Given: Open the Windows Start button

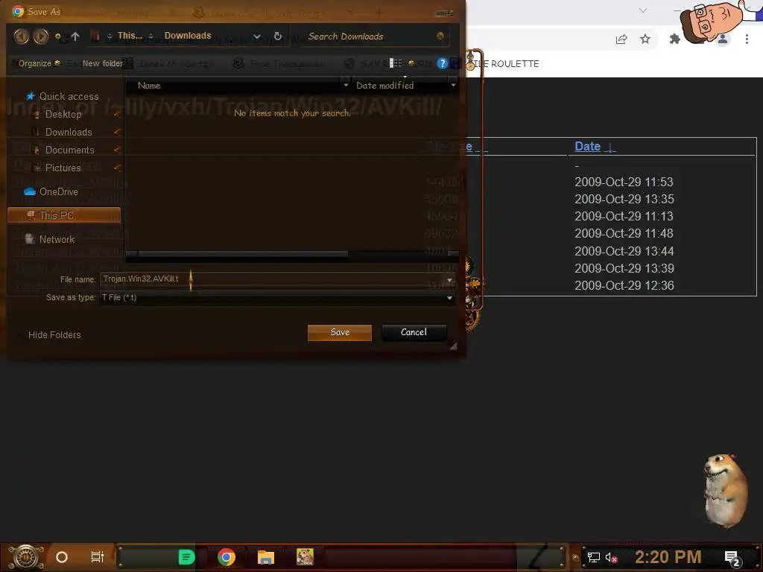Looking at the screenshot, I should tap(26, 557).
